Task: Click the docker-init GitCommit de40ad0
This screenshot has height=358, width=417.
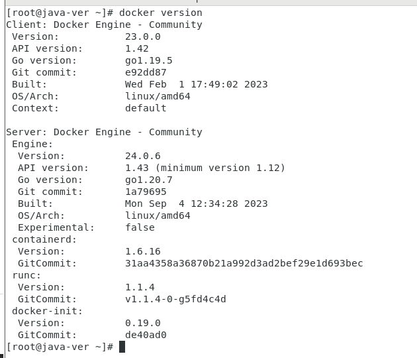Action: point(146,335)
